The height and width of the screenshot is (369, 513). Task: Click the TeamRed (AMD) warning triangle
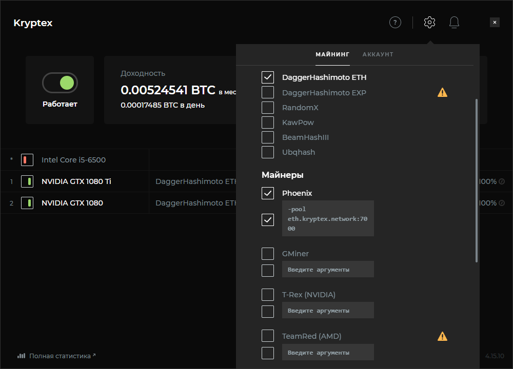(442, 336)
